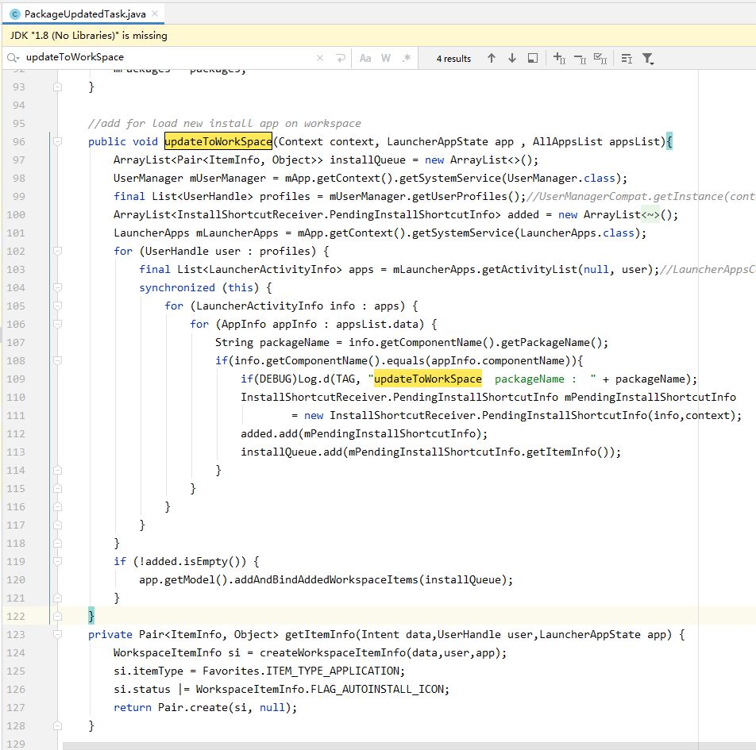Click getActivityList call on line 103
756x750 pixels.
point(530,269)
